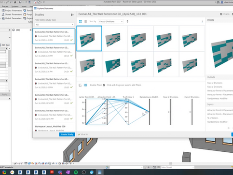Image resolution: width=233 pixels, height=175 pixels.
Task: Click Create Study button
Action: coord(67,134)
